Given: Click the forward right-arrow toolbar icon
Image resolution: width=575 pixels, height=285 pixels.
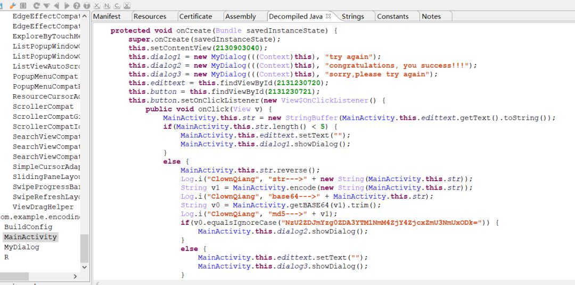Looking at the screenshot, I should (67, 5).
